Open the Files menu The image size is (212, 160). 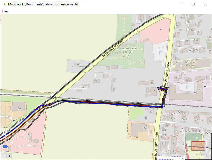[5, 11]
